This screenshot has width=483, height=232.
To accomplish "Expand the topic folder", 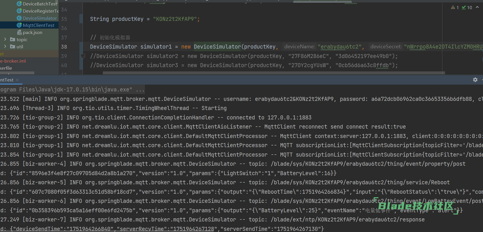I will (x=5, y=39).
